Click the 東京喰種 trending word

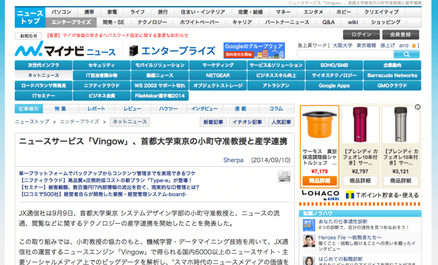tap(366, 46)
